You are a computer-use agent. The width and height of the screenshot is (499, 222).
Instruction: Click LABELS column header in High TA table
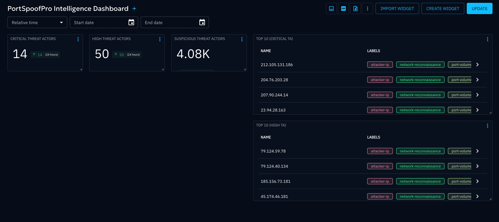[x=373, y=137]
